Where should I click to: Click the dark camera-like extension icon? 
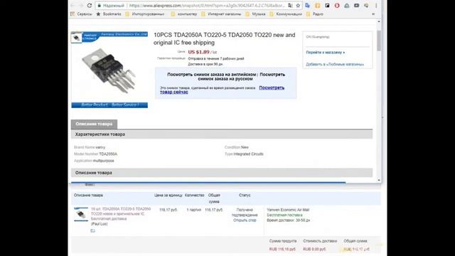point(356,6)
